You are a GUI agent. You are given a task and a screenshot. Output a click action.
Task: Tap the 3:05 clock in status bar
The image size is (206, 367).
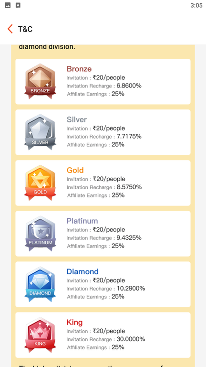pos(196,5)
